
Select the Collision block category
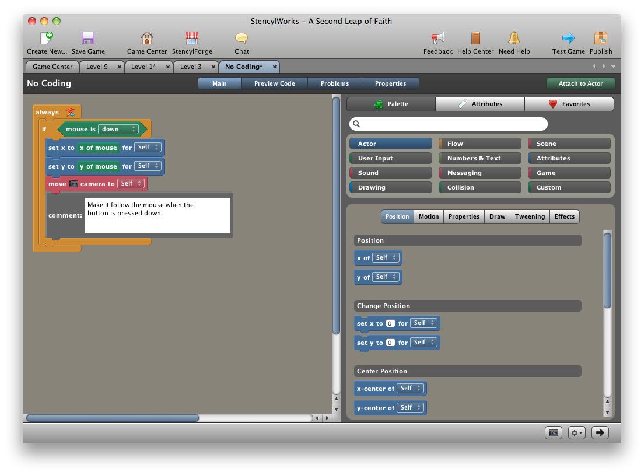[x=480, y=187]
